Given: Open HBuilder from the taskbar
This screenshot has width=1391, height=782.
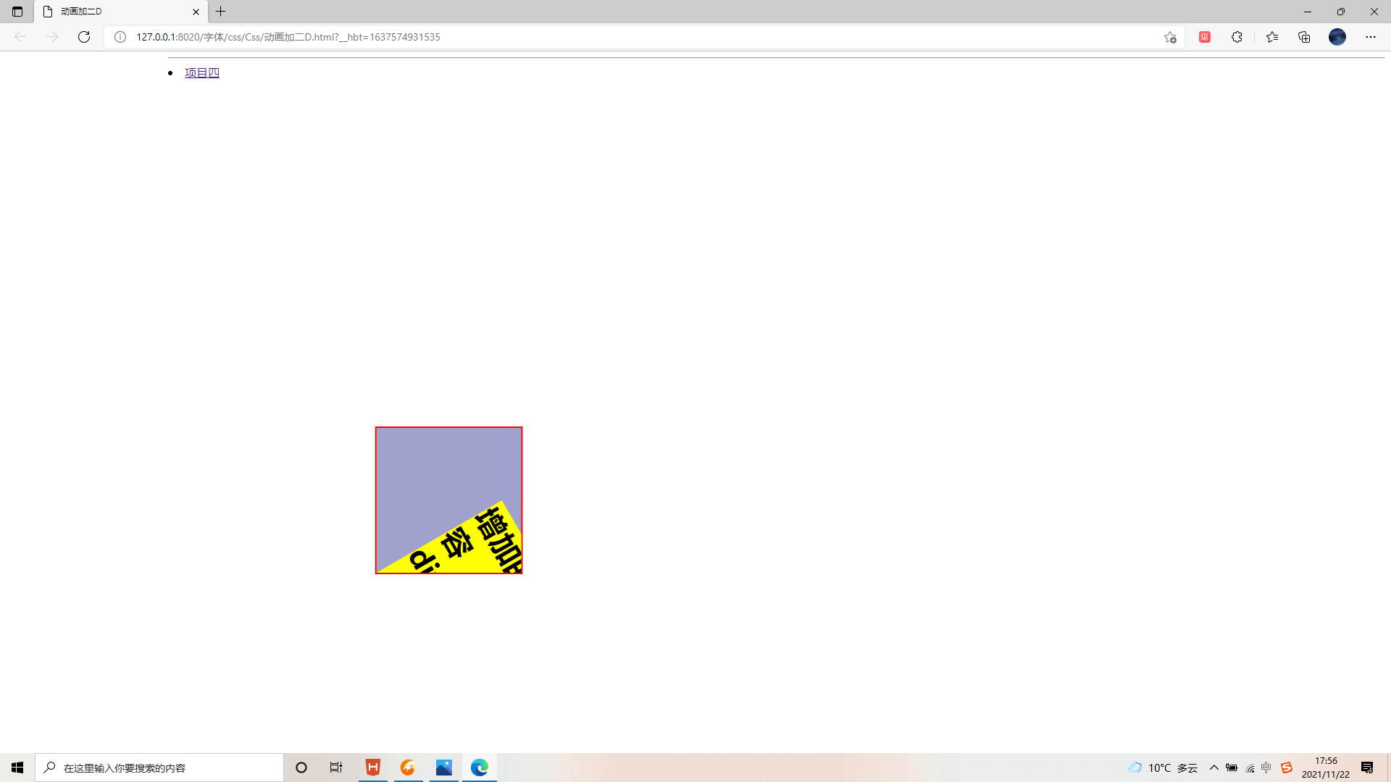Looking at the screenshot, I should click(x=373, y=768).
